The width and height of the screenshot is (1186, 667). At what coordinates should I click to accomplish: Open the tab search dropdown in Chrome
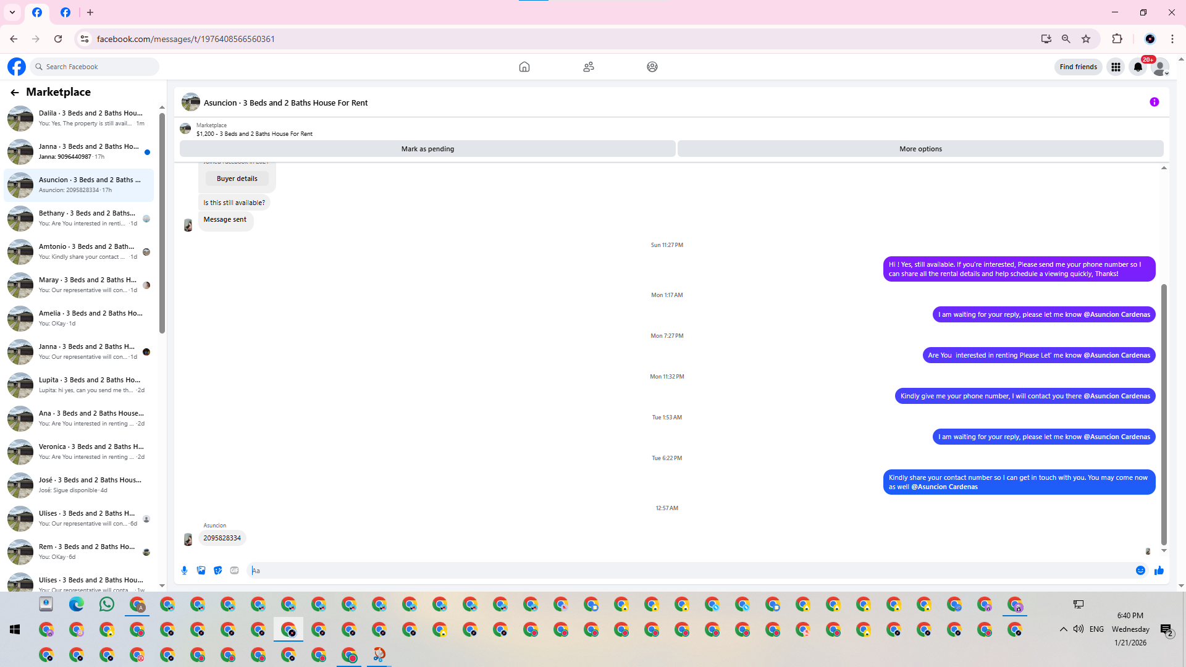(12, 12)
